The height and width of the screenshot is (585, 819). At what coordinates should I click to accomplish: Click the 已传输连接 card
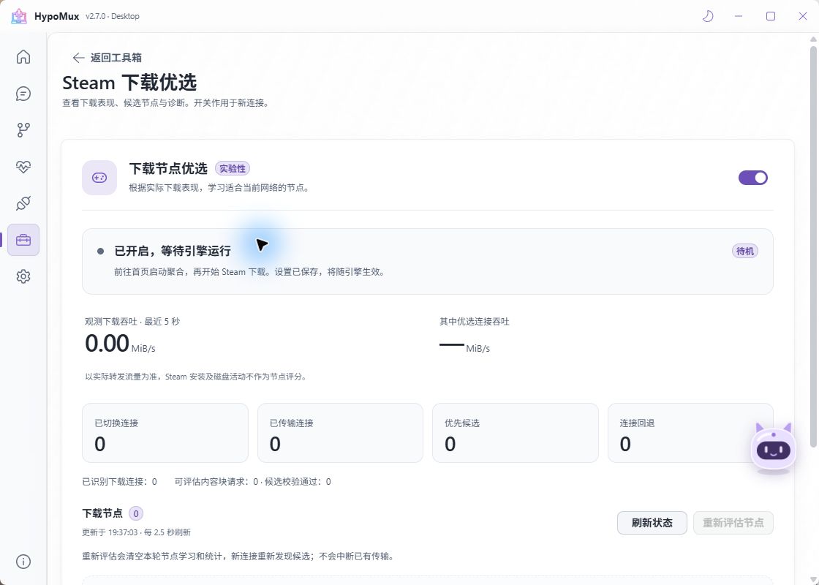(340, 433)
